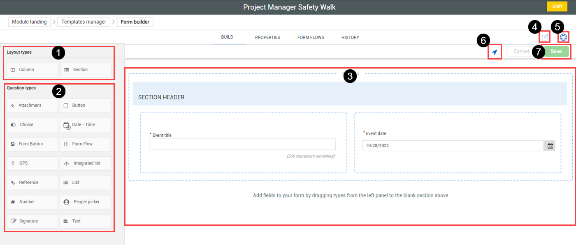Select the People picker question type
This screenshot has width=576, height=245.
pos(86,202)
